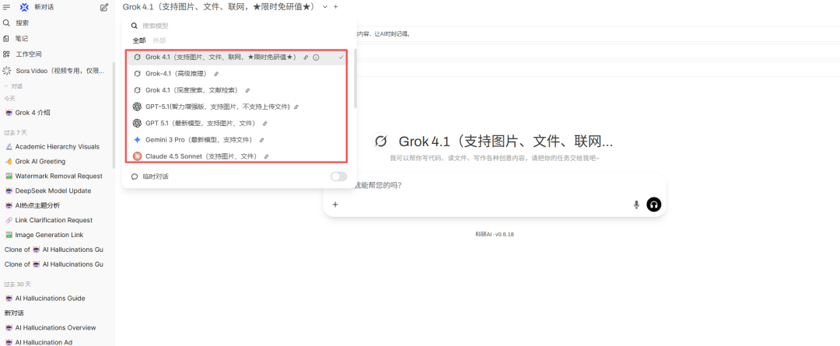Screen dimensions: 840x346
Task: Collapse the 对话 section in the sidebar
Action: [x=13, y=86]
